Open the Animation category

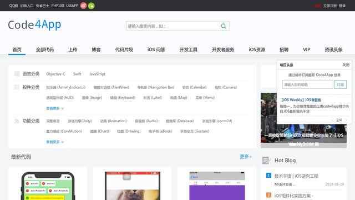(x=113, y=121)
